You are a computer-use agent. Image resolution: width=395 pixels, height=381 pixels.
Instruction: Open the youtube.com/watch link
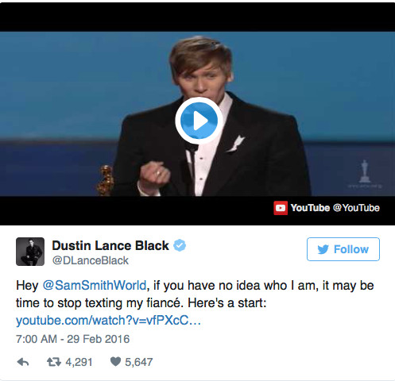108,321
